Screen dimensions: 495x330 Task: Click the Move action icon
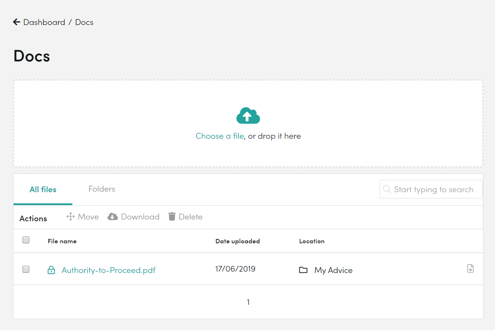point(71,217)
